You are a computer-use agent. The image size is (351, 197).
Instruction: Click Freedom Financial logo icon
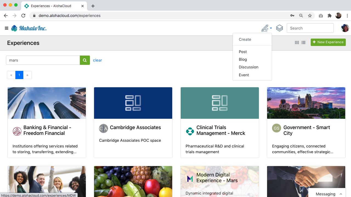pos(17,131)
